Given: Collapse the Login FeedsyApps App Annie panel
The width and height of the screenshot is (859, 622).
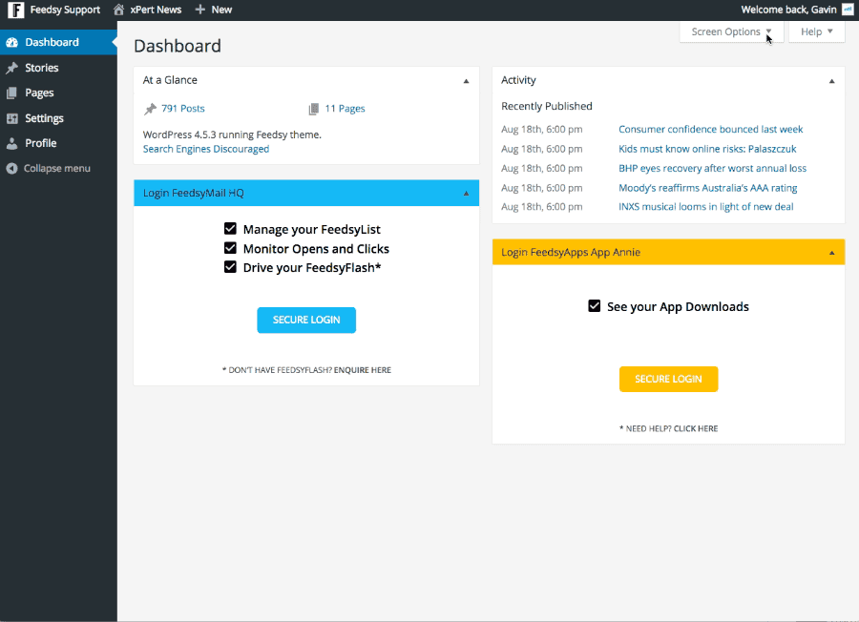Looking at the screenshot, I should pyautogui.click(x=831, y=253).
